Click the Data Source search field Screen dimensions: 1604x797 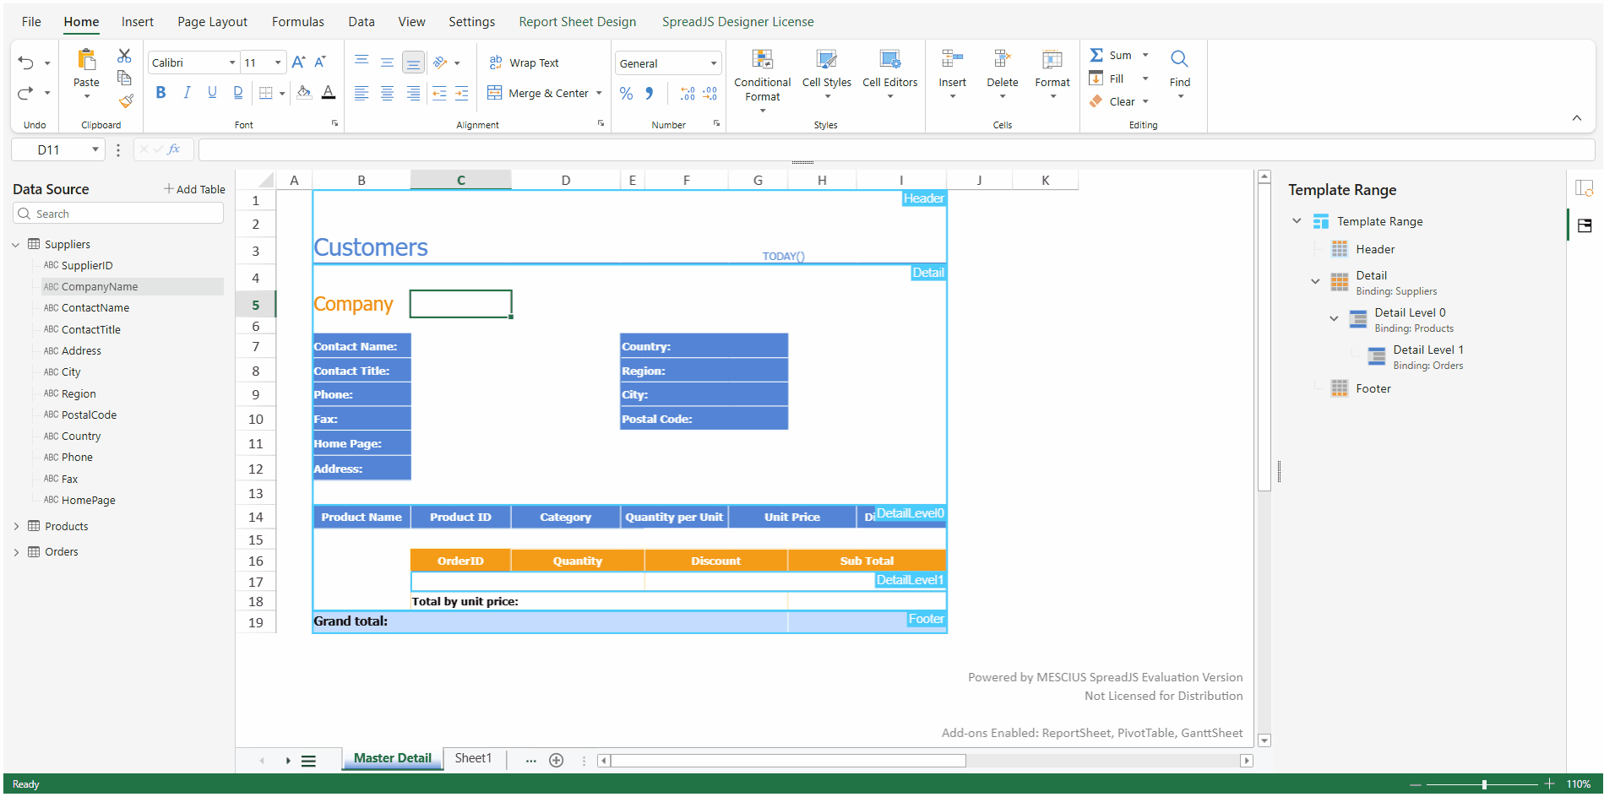(118, 214)
